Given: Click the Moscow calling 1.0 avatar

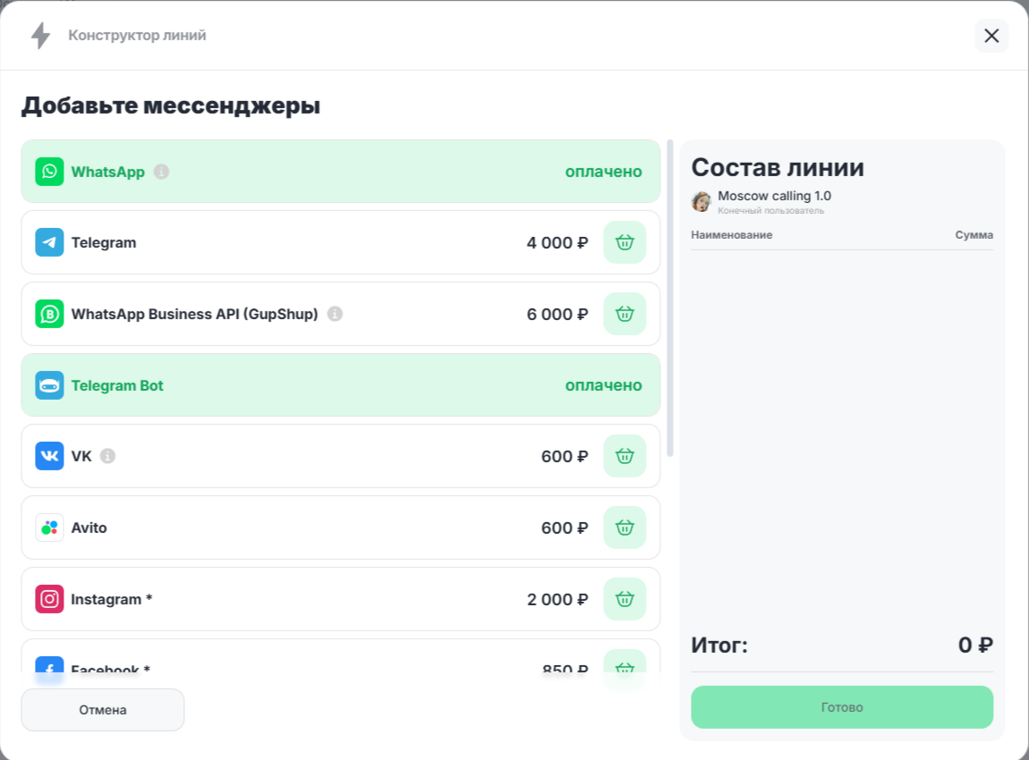Looking at the screenshot, I should [702, 201].
